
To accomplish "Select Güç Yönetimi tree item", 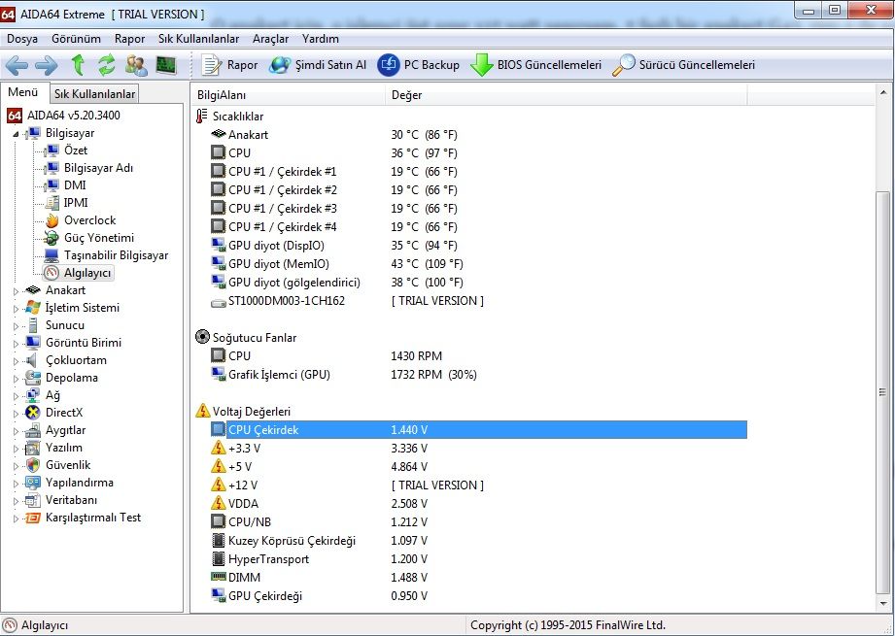I will click(99, 238).
